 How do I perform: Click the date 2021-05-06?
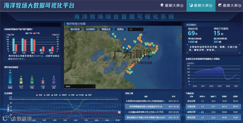click(173, 112)
